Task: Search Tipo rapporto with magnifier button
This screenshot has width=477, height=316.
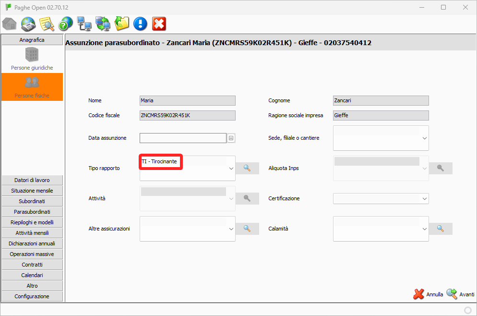Action: pos(247,168)
